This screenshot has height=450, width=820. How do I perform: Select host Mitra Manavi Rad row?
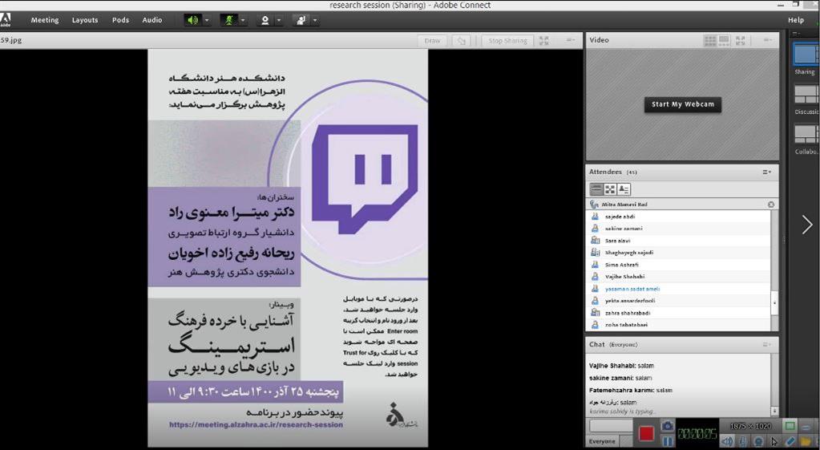[x=682, y=205]
